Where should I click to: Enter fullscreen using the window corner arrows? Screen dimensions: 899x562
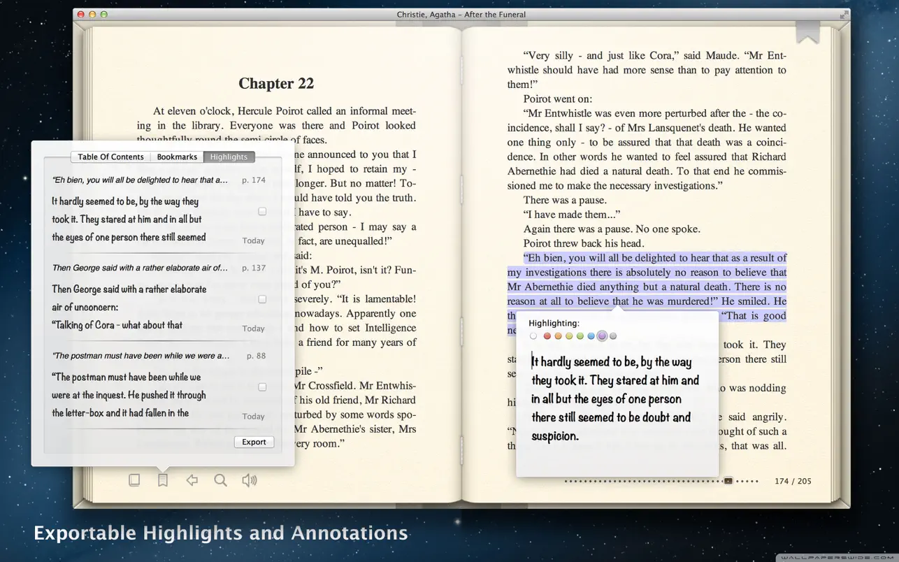(844, 14)
